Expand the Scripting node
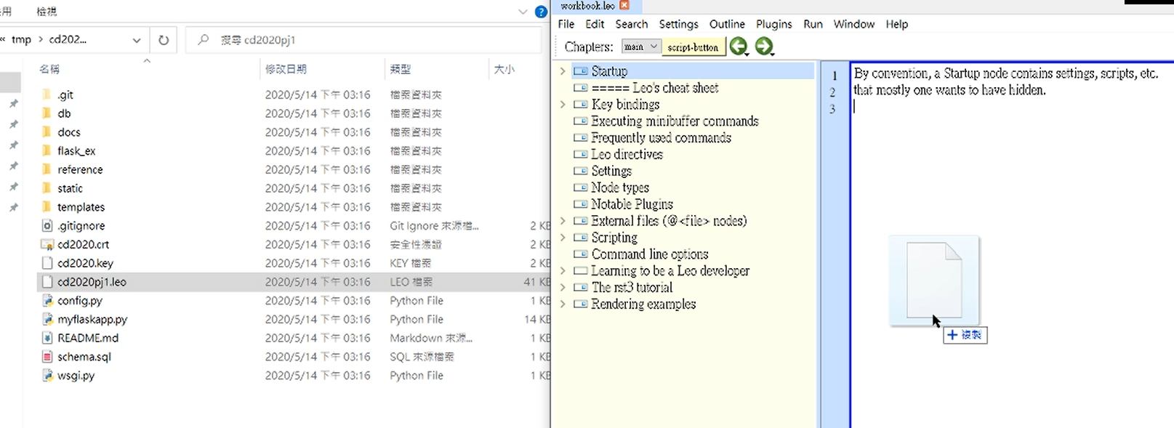 point(563,238)
